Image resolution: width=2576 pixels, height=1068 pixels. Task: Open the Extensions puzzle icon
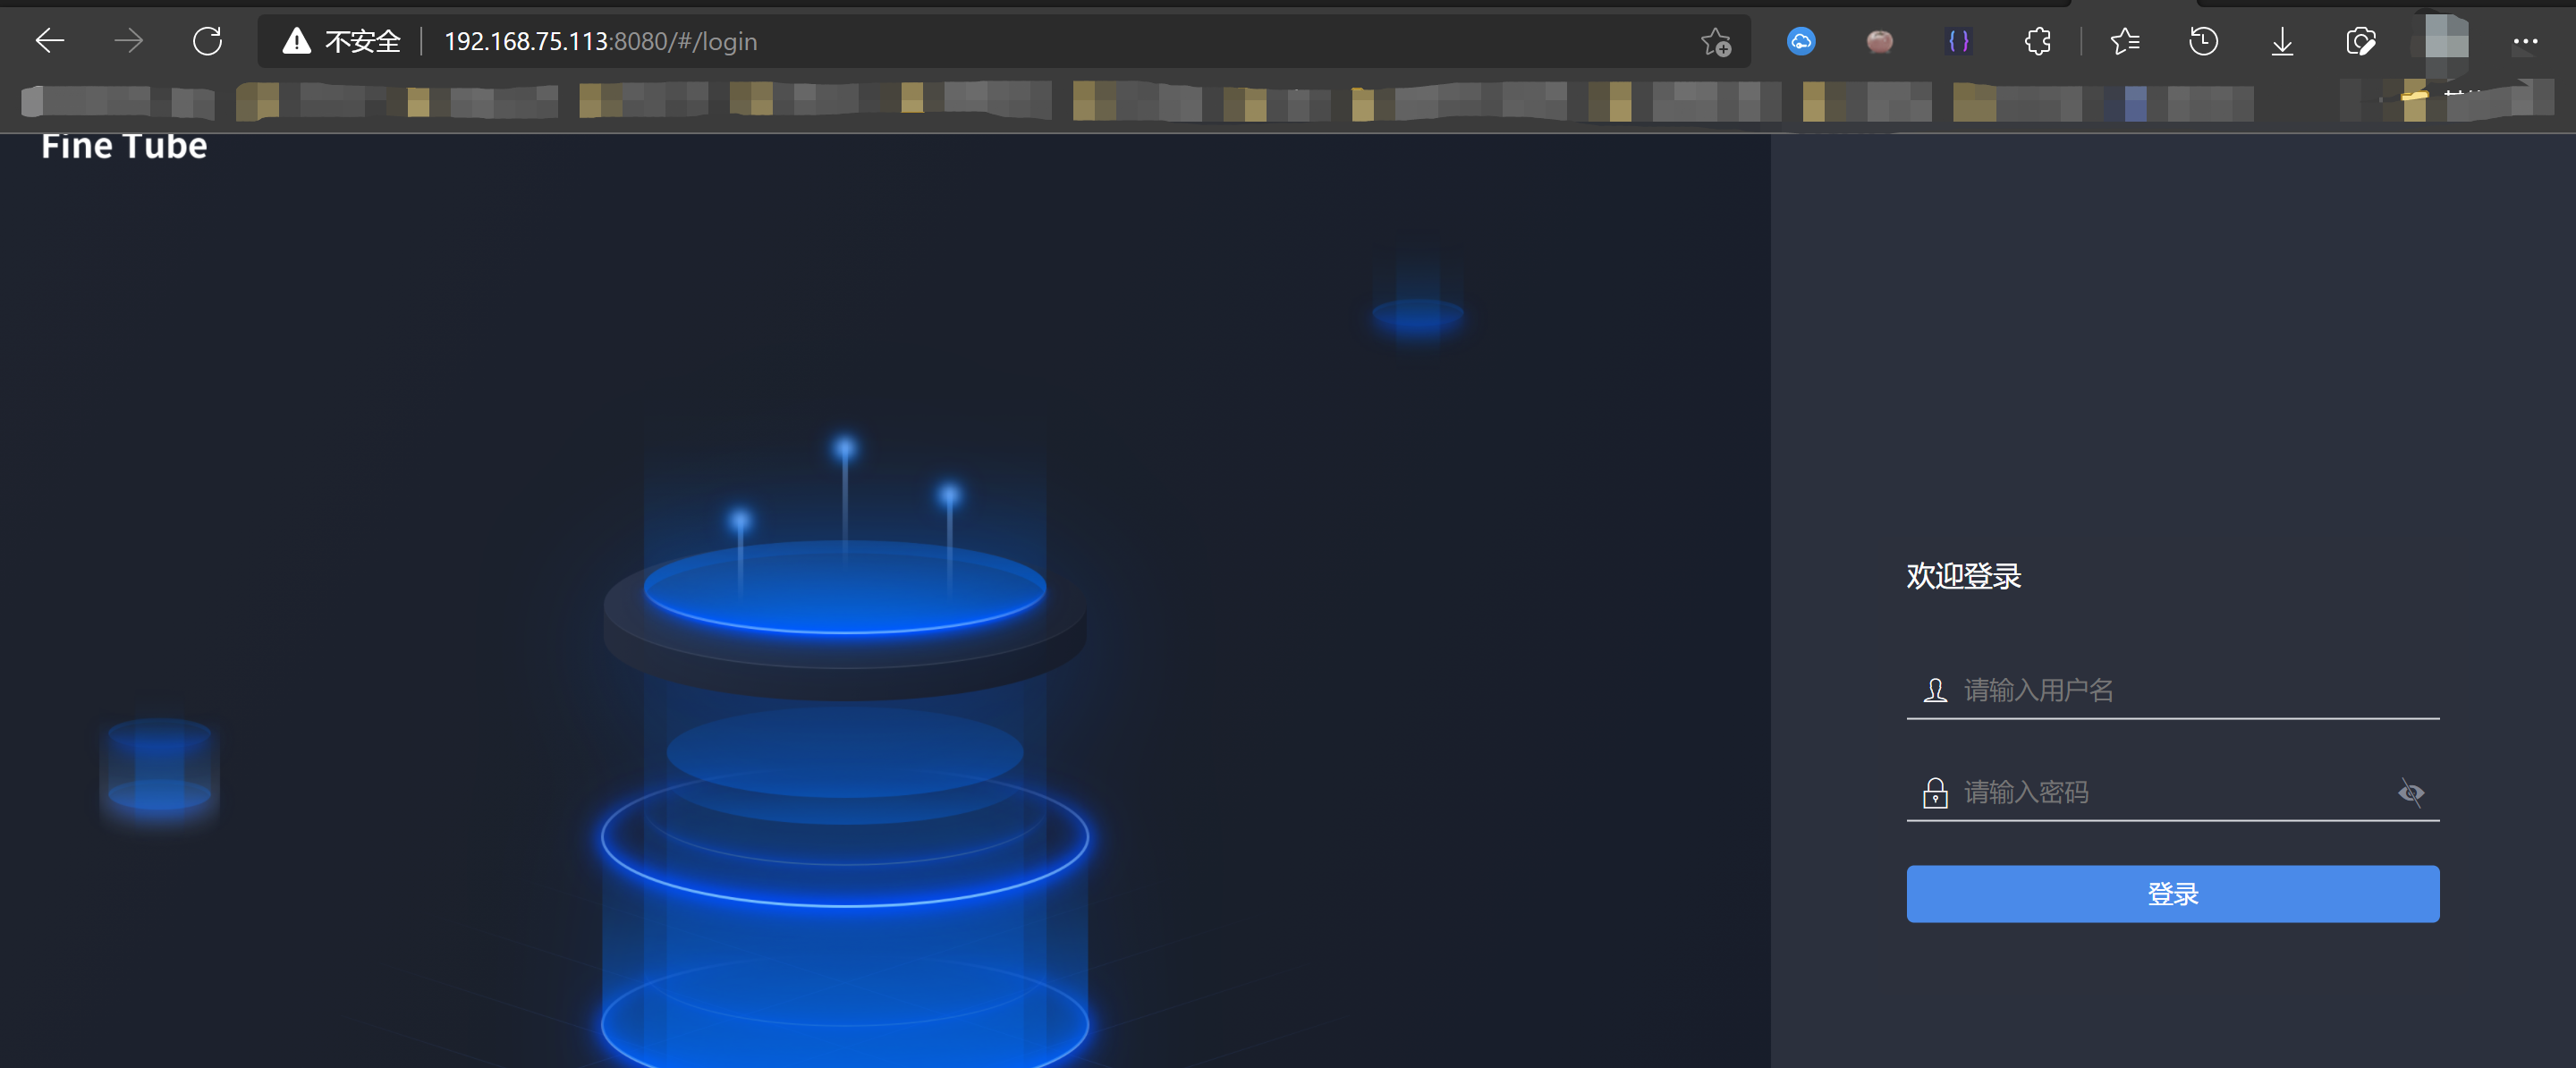click(x=2037, y=41)
